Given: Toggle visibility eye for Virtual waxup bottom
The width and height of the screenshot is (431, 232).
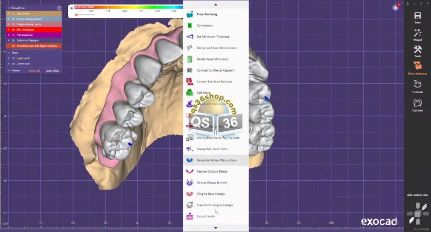Looking at the screenshot, I should 13,19.
